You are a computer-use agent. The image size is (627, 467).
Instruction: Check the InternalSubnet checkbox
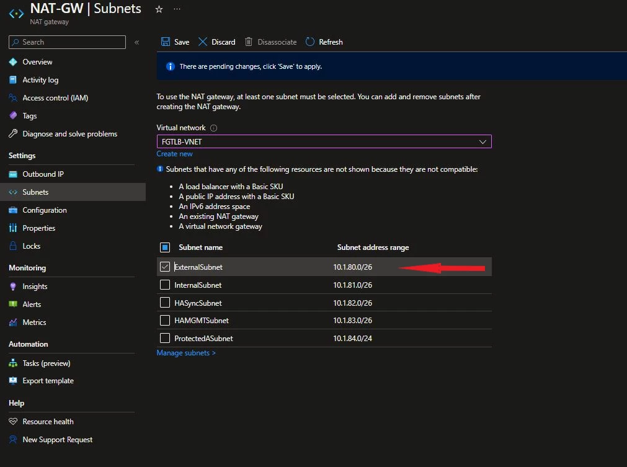point(165,285)
